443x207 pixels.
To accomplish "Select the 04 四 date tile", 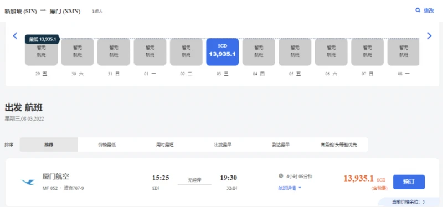I will pos(259,52).
